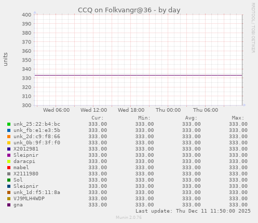Click the yellow swatch for unk_0b:9f:3f:f0
258x223 pixels.
tap(9, 143)
